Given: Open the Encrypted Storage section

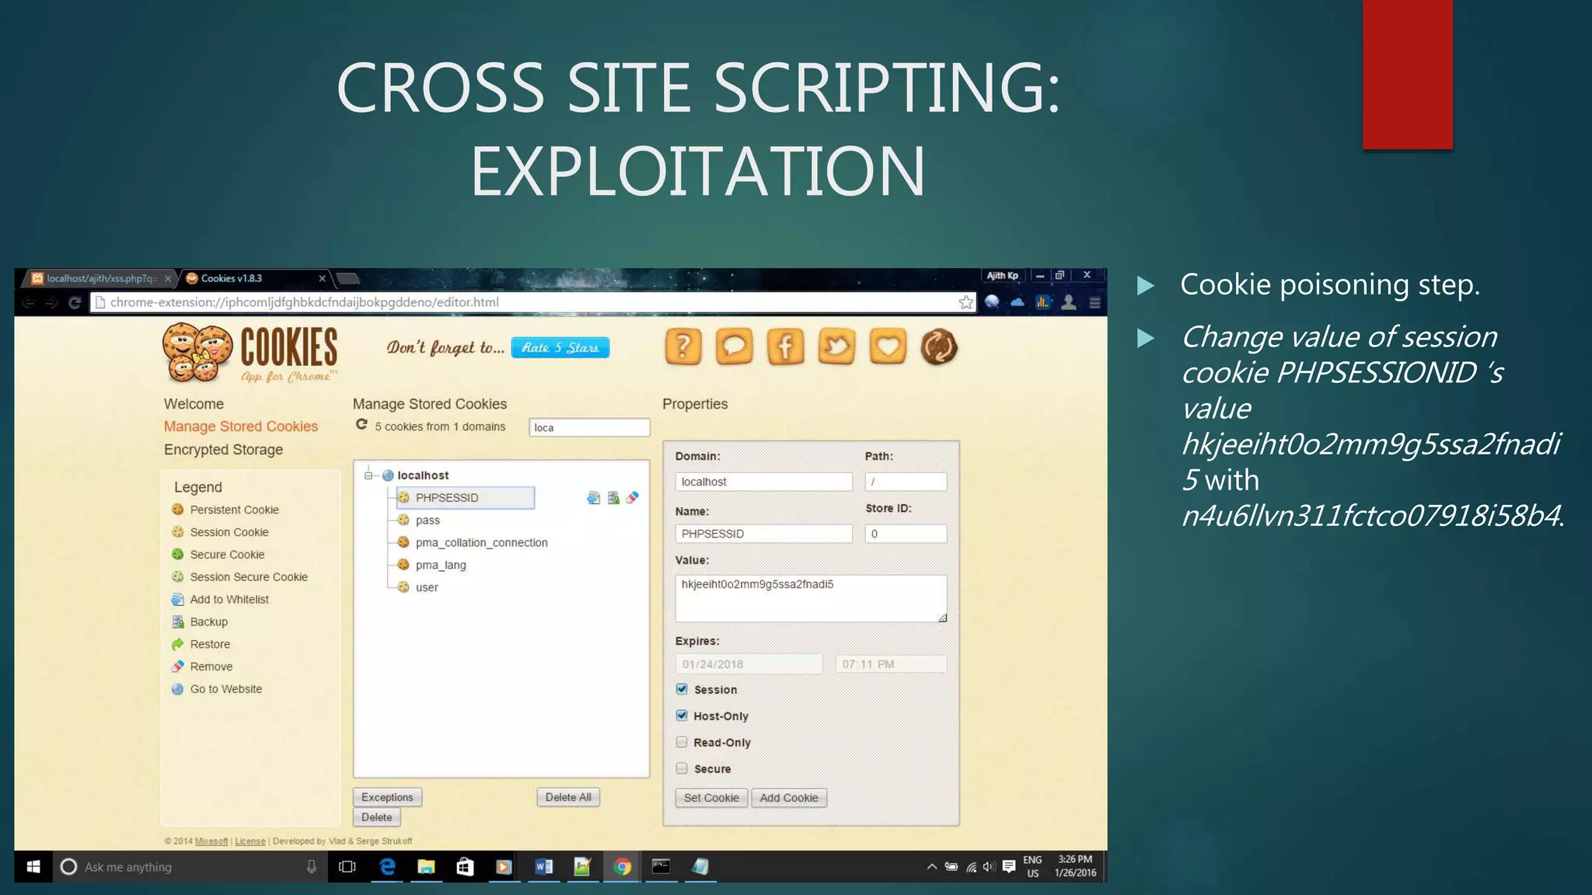Looking at the screenshot, I should (x=223, y=450).
